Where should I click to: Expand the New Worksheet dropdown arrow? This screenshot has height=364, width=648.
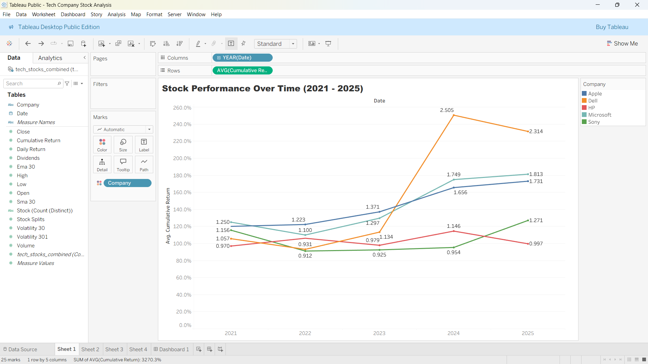(110, 44)
